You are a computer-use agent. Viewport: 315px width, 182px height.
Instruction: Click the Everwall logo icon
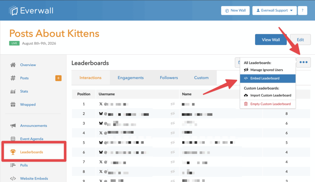(x=14, y=10)
